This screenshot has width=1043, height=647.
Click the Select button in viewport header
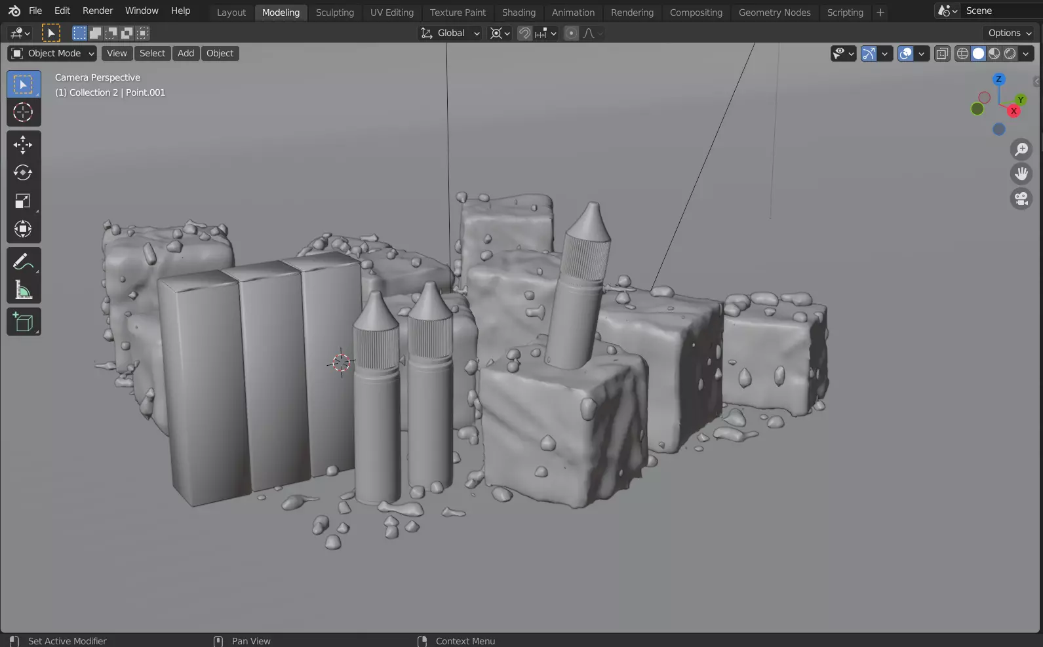coord(152,53)
